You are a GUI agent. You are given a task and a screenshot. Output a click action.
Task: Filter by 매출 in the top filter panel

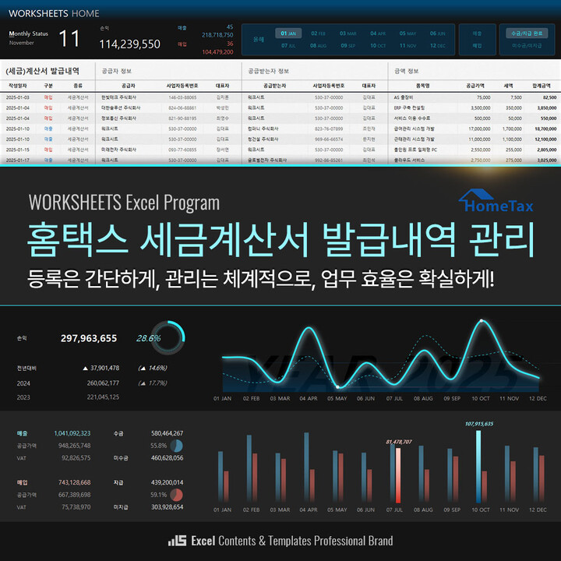(x=477, y=34)
